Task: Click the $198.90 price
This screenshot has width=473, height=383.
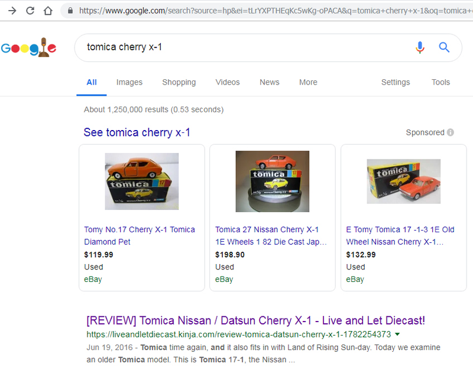Action: tap(230, 255)
